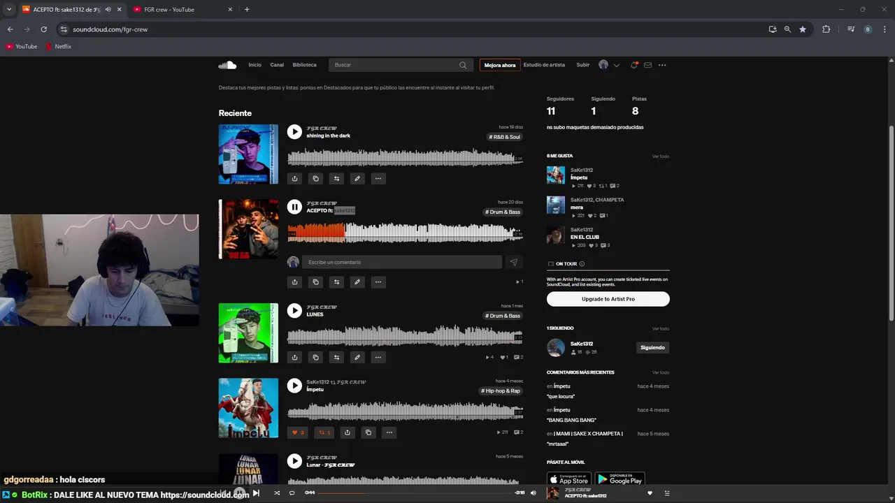Click the bottom player progress bar
The width and height of the screenshot is (895, 503).
pyautogui.click(x=415, y=493)
